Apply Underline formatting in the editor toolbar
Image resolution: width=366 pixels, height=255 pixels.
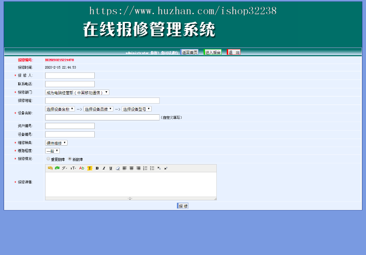(x=111, y=168)
